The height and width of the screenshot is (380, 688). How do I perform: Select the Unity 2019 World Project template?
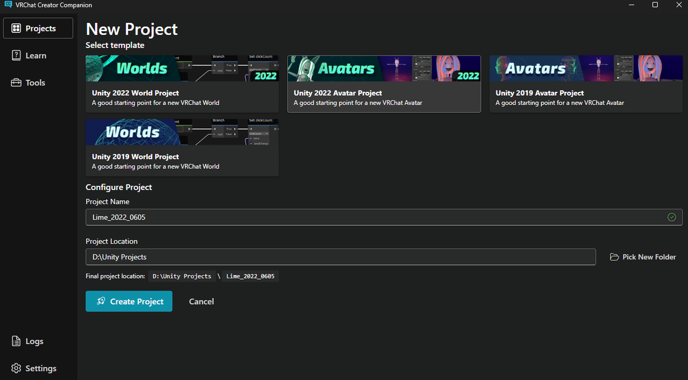click(182, 147)
